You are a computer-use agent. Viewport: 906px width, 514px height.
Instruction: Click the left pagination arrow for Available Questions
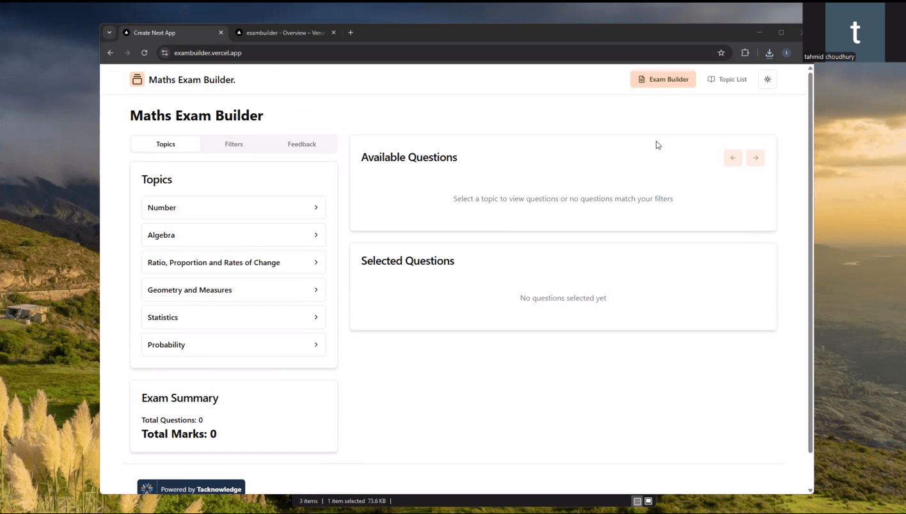733,157
